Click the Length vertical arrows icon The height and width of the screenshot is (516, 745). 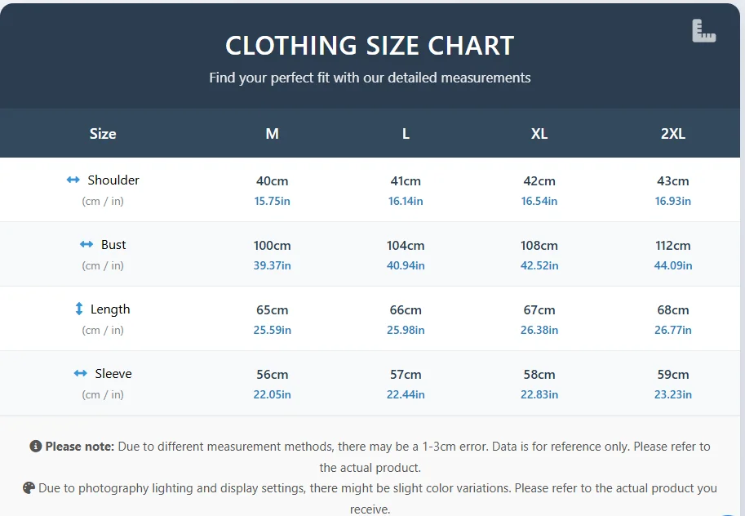point(79,309)
